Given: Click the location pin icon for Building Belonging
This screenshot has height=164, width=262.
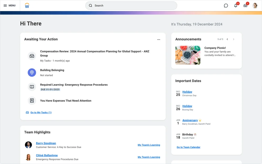Looking at the screenshot, I should point(32,73).
